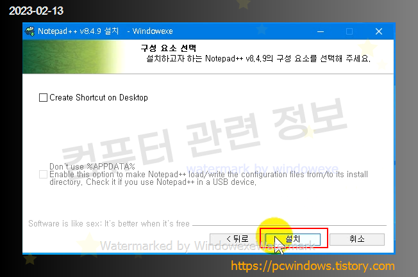This screenshot has width=418, height=277.
Task: Click the Notepad++ installer title bar icon
Action: pos(30,31)
